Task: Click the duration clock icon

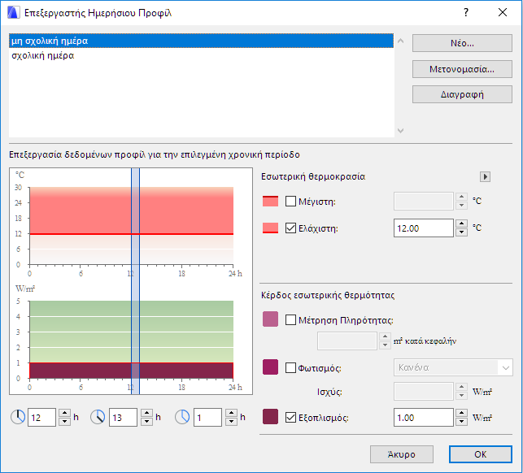Action: click(x=183, y=418)
